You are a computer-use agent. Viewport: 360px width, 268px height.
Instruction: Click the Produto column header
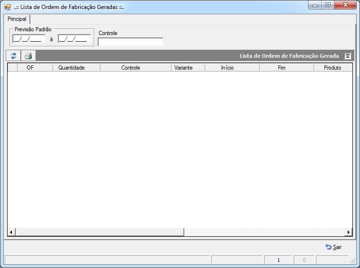(x=333, y=67)
